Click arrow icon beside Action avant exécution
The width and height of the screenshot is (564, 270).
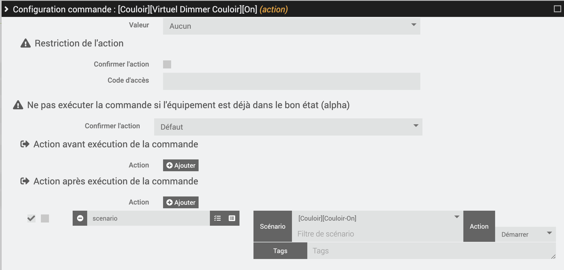(25, 144)
